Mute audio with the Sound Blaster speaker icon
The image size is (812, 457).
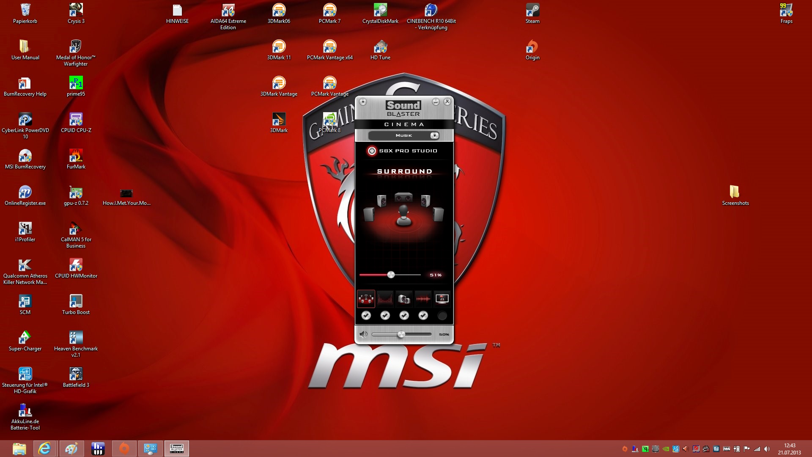pos(363,334)
